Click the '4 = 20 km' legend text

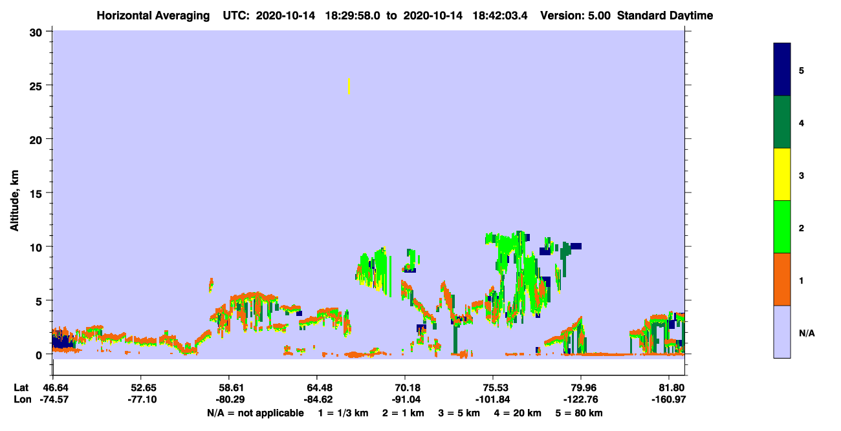(519, 413)
